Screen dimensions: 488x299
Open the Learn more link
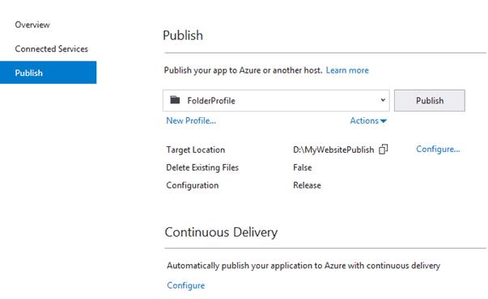(347, 70)
